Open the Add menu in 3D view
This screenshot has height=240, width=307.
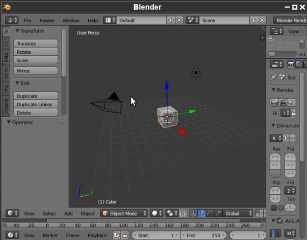click(68, 214)
